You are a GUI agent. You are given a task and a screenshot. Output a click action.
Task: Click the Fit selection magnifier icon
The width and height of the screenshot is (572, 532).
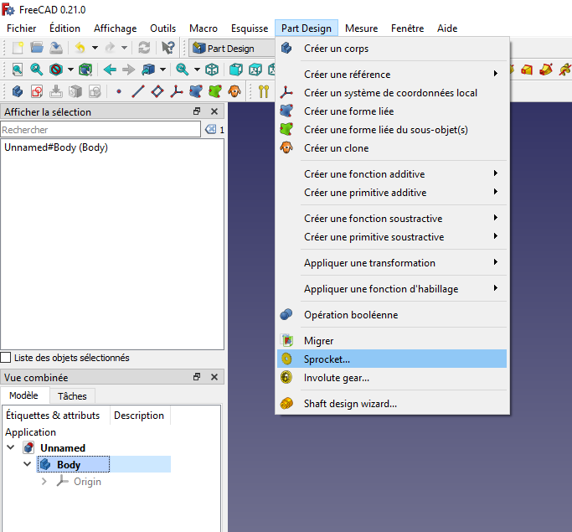37,70
